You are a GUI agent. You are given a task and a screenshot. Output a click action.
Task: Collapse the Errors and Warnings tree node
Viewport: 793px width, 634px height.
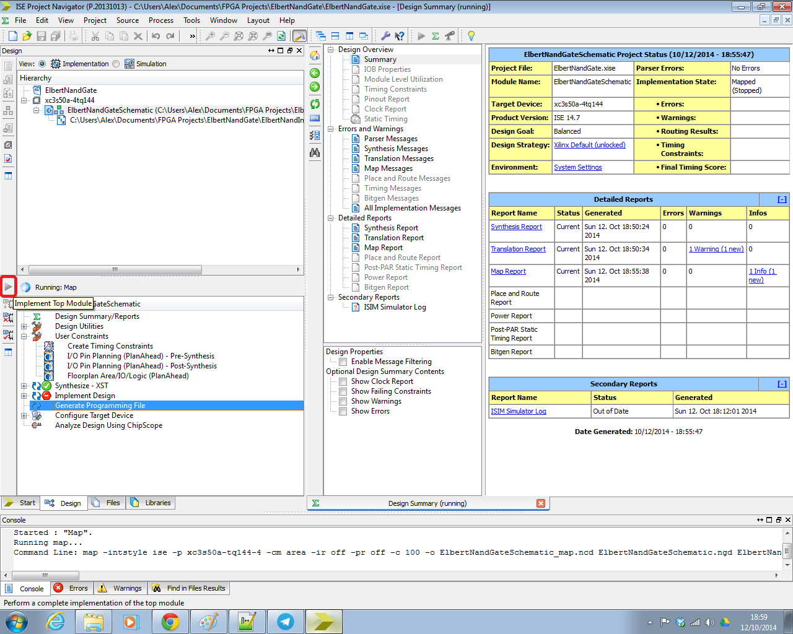[331, 129]
